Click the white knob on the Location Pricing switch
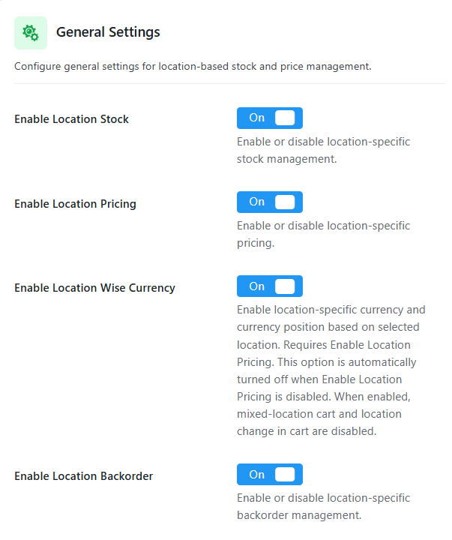Viewport: 452px width, 540px height. [285, 202]
